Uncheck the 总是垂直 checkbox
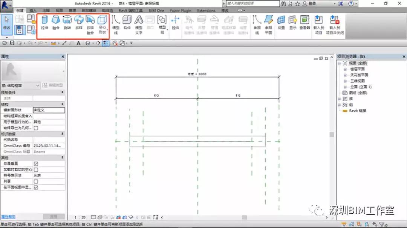 (x=36, y=164)
